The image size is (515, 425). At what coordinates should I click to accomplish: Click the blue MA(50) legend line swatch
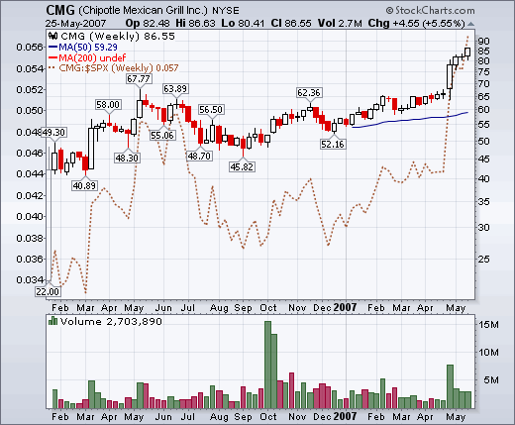click(x=52, y=48)
